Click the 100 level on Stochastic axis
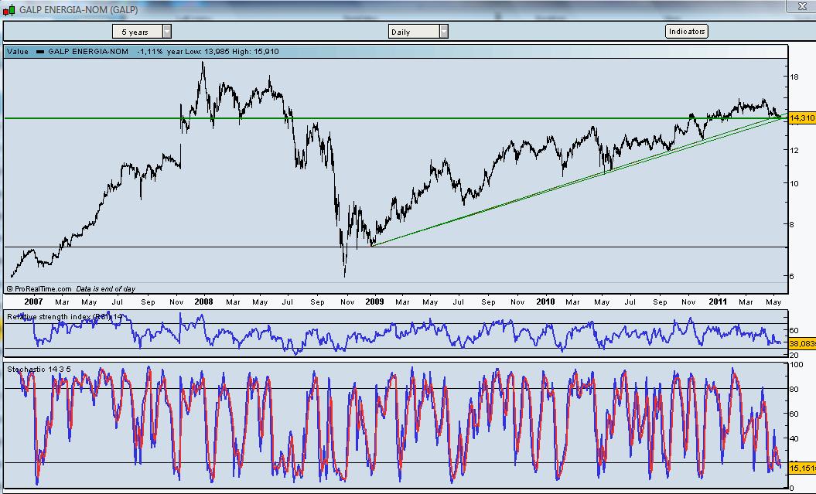Image resolution: width=816 pixels, height=494 pixels. click(796, 365)
